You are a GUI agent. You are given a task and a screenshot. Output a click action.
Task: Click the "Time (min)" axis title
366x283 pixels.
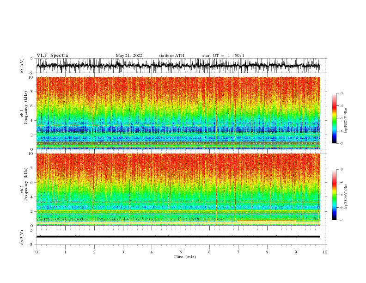click(185, 257)
